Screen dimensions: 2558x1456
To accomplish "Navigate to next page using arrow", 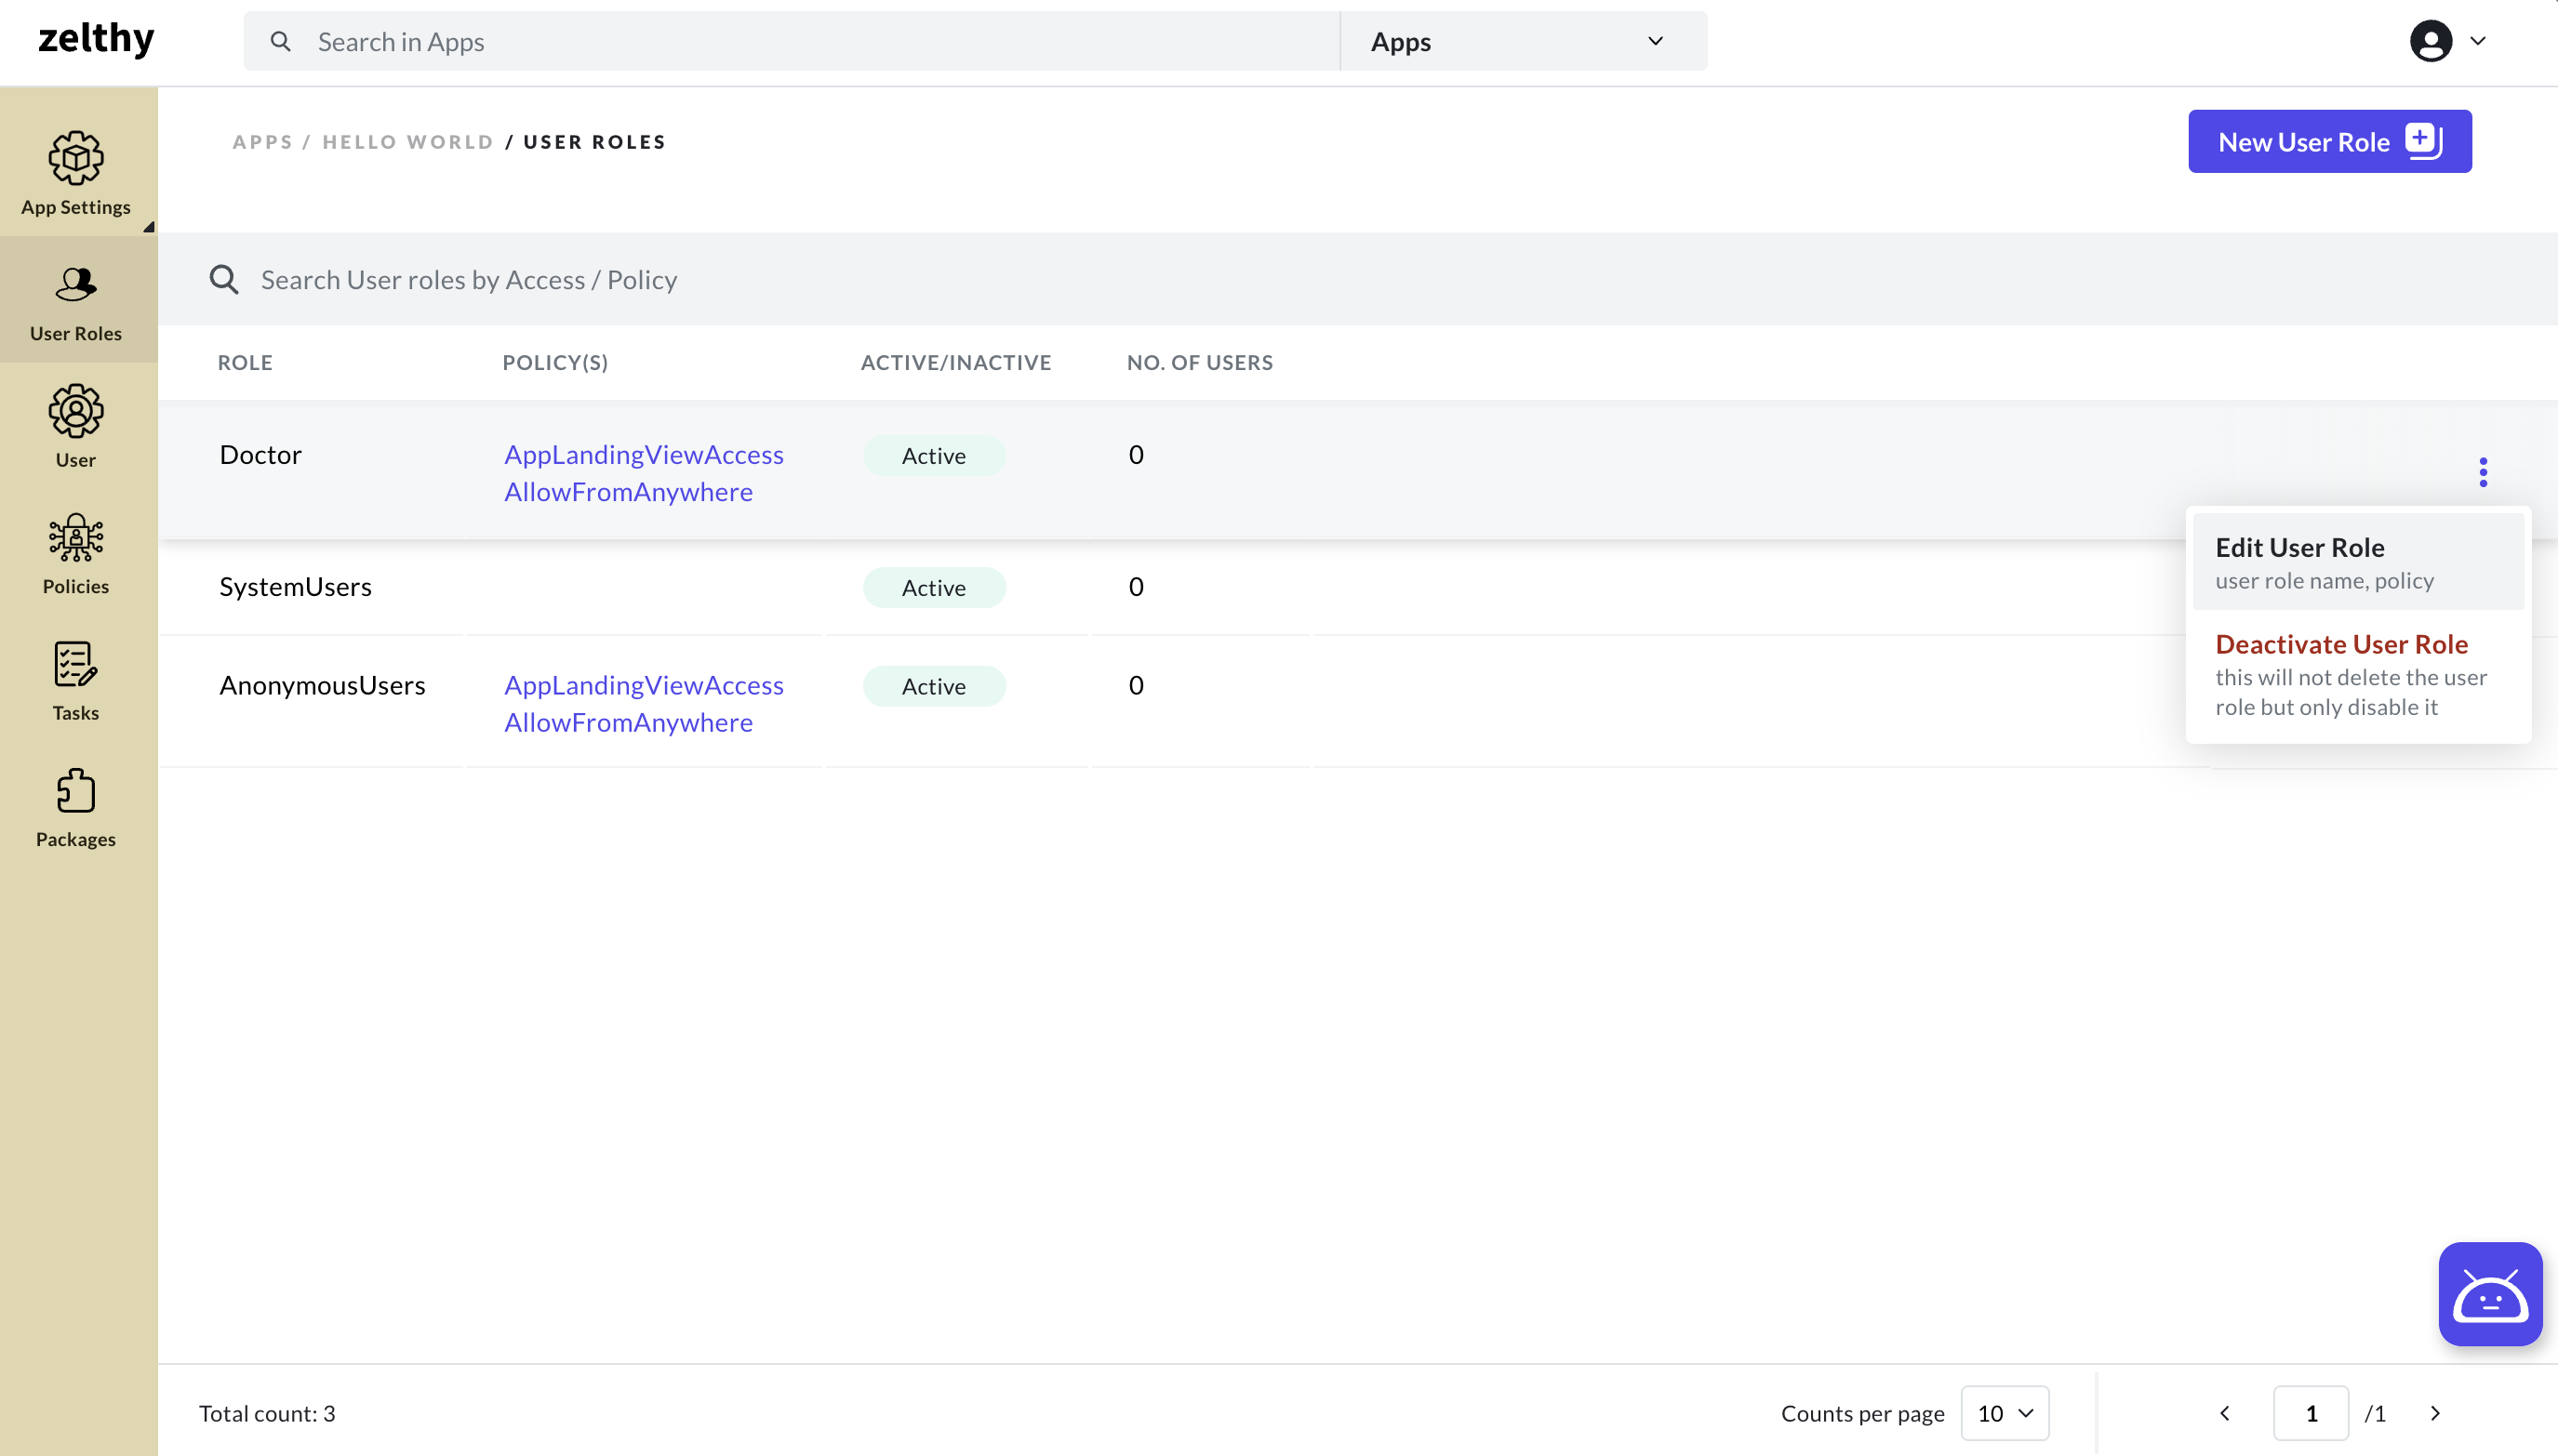I will [x=2437, y=1412].
